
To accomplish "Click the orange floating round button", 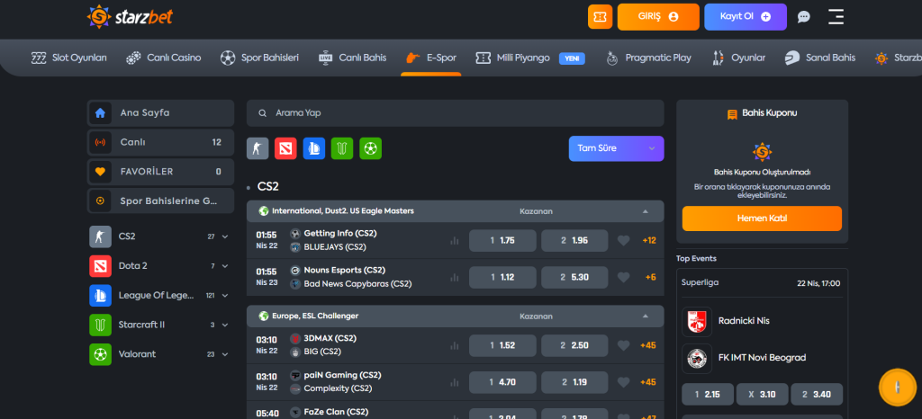I will point(898,387).
